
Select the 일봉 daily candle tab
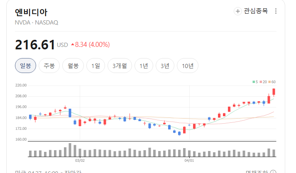(x=25, y=66)
